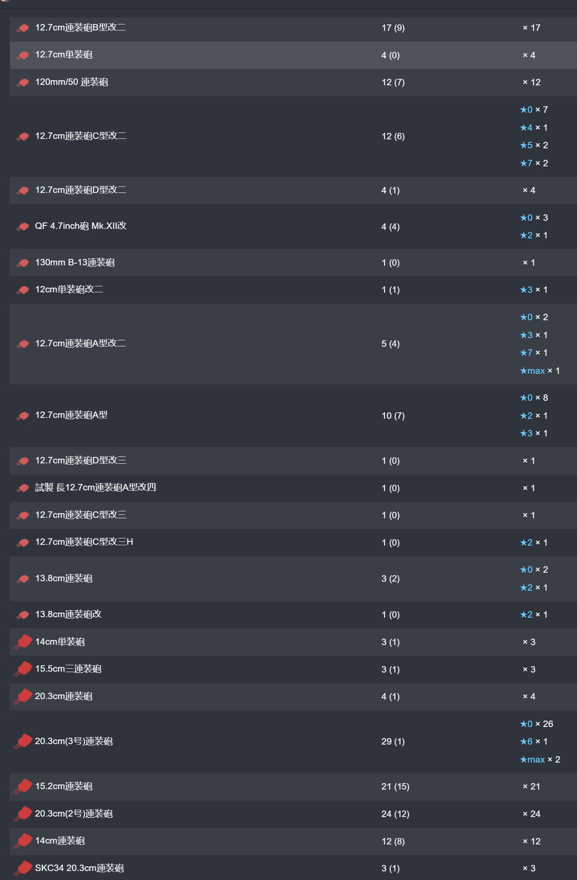
Task: Select the 12.7cm連装砲A型改二 equipment name
Action: (x=80, y=343)
